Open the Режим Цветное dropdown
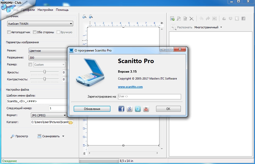Screen dimensions: 255x164 click(48, 50)
